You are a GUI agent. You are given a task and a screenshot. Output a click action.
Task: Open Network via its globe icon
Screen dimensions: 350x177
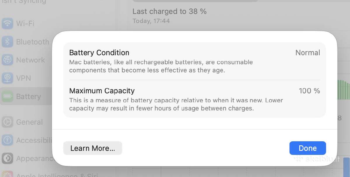click(7, 60)
